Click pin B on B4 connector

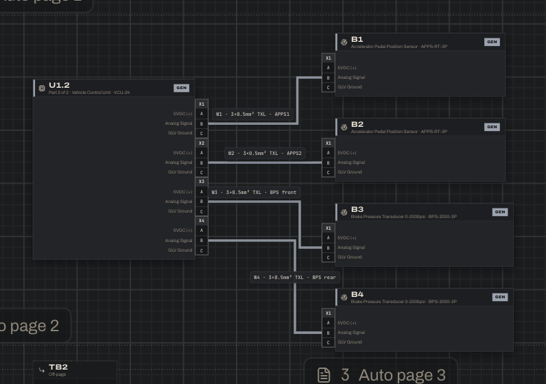329,333
